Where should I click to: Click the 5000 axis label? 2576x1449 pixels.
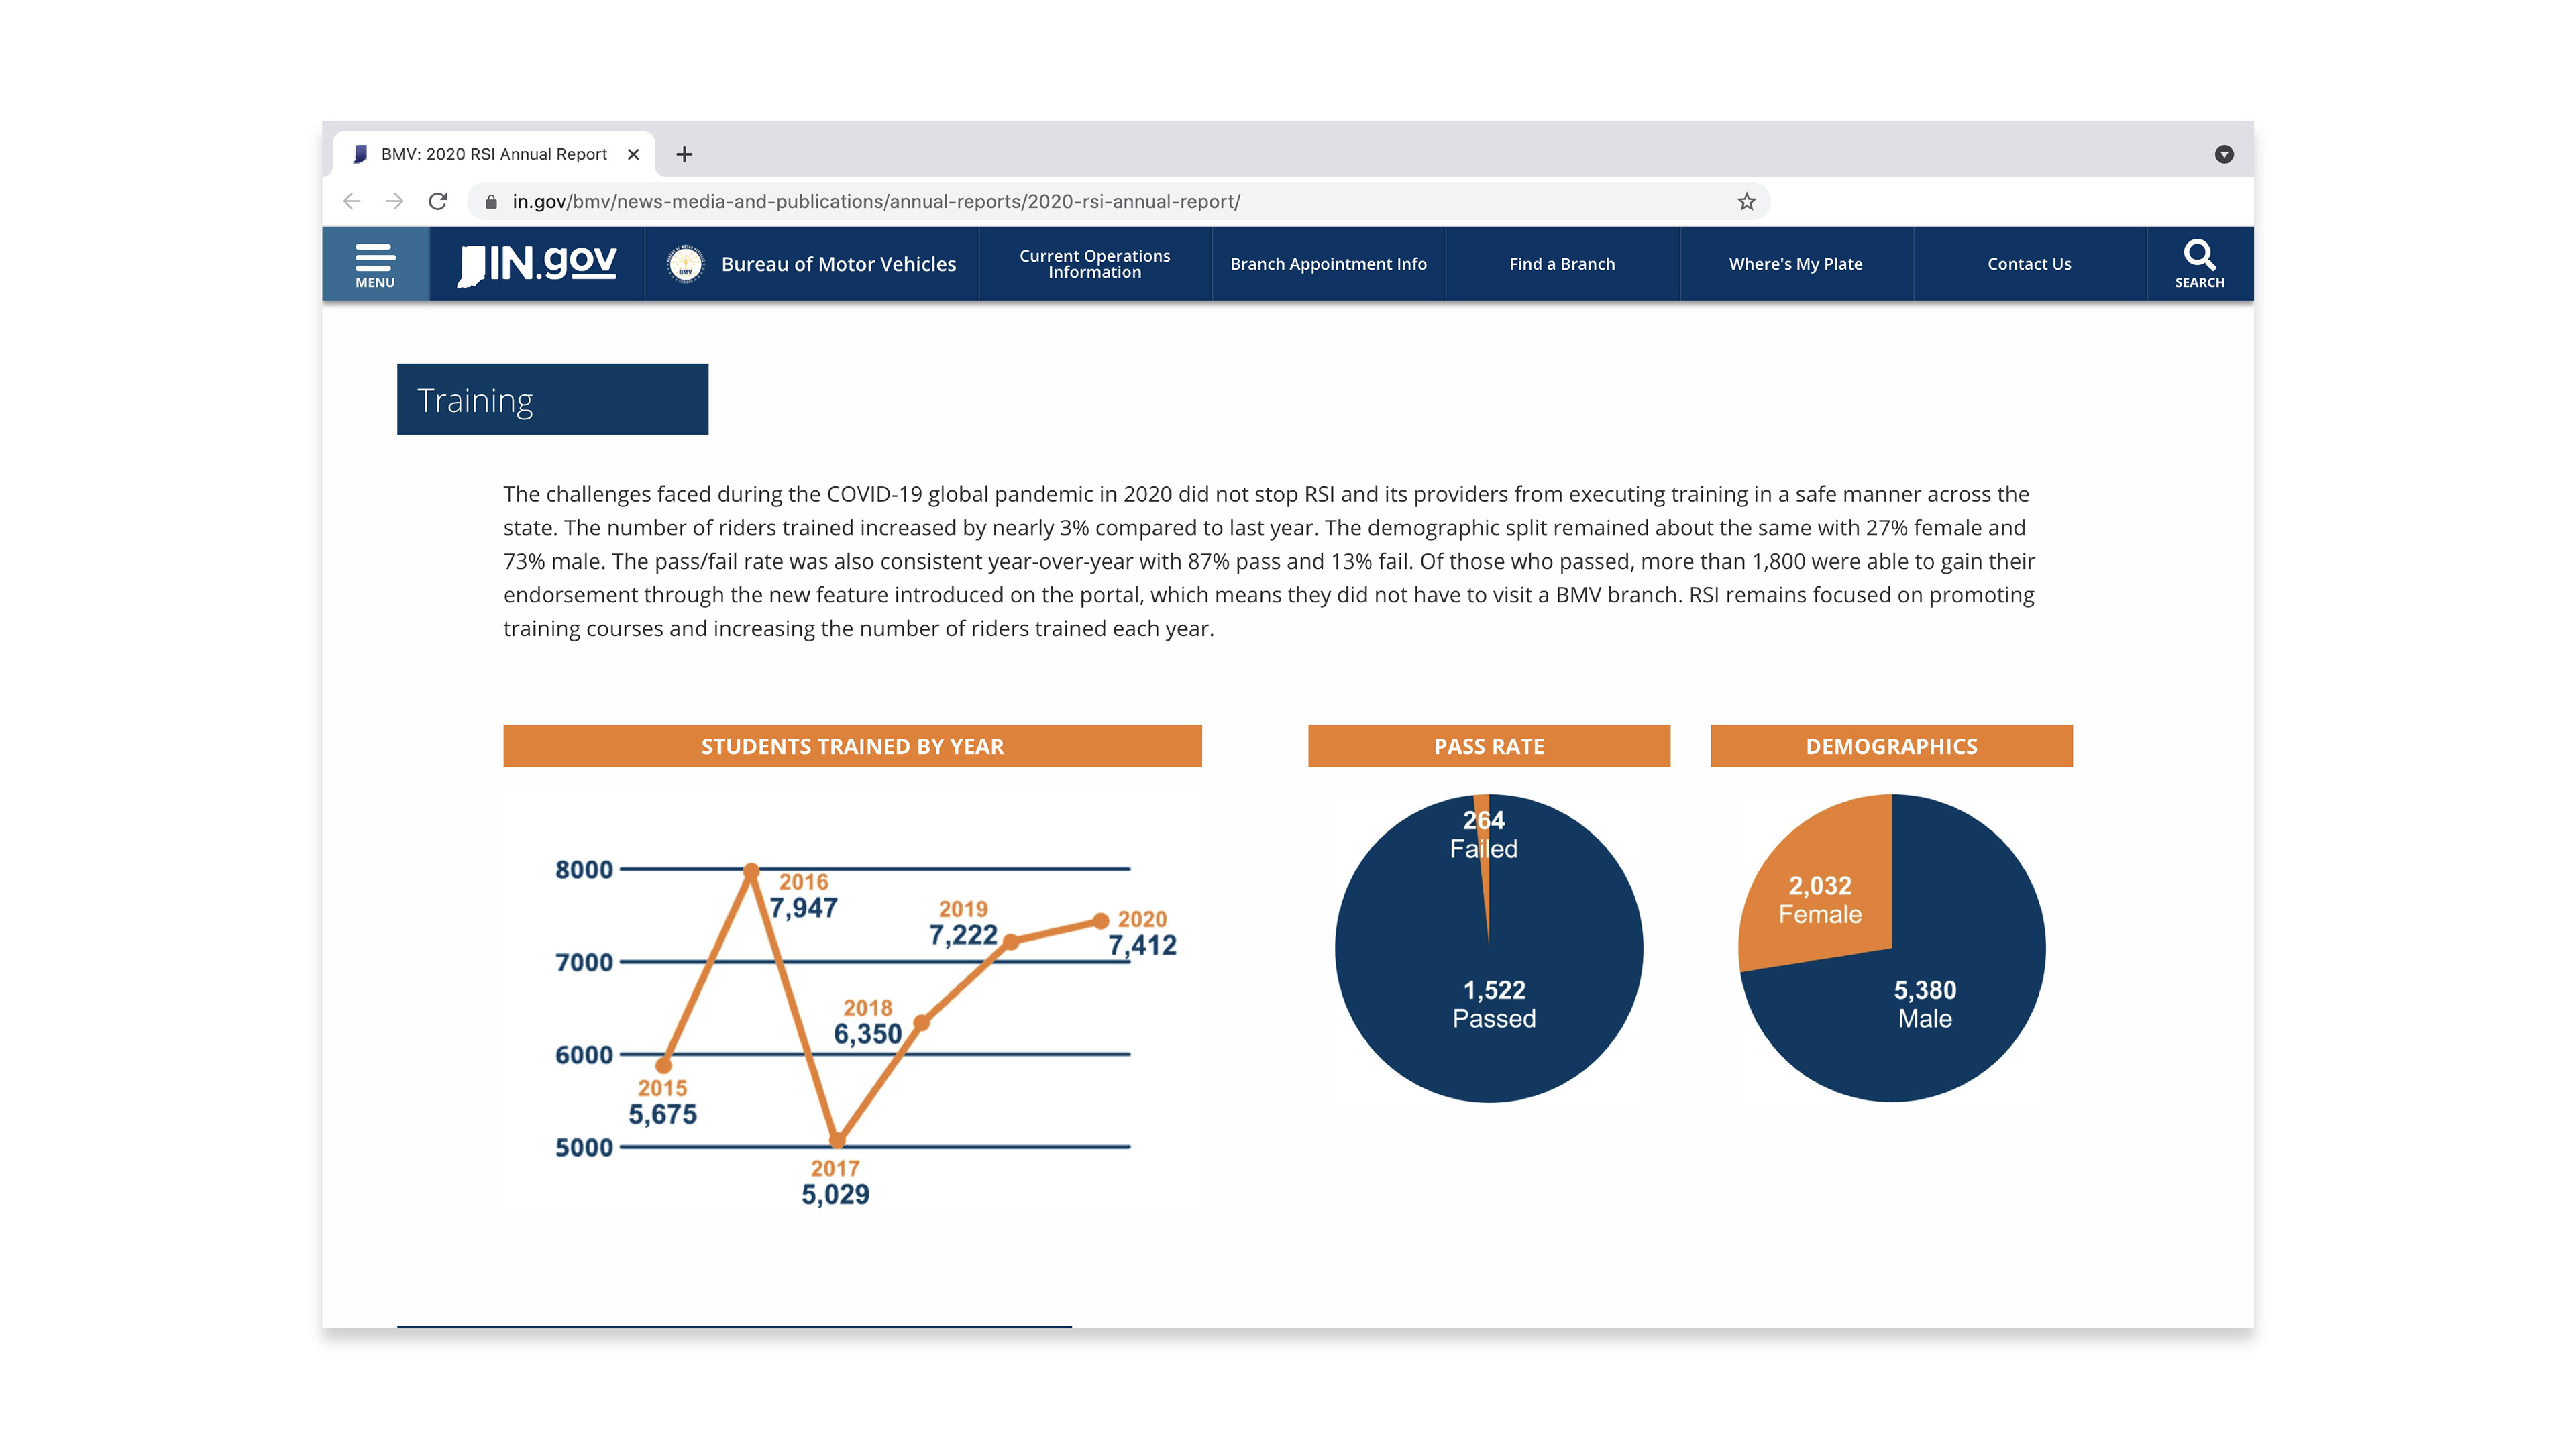584,1147
